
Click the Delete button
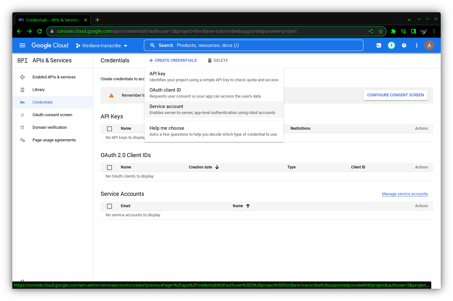coord(218,60)
